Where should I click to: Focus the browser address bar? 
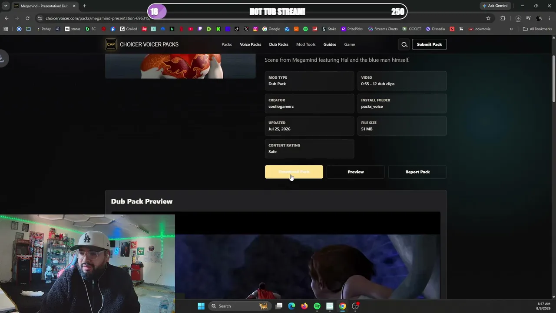(x=261, y=18)
